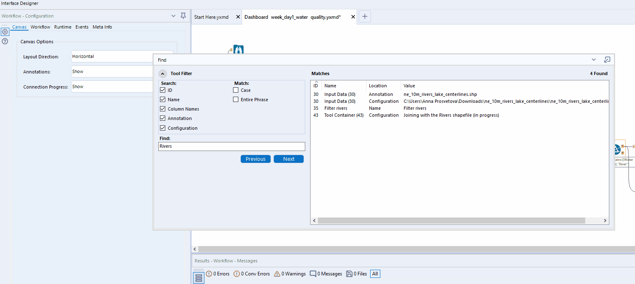
Task: Select the Input Data (30) Configuration match
Action: point(460,101)
